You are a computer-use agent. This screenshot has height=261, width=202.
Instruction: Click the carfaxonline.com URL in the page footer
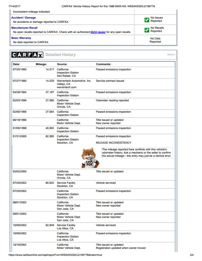pyautogui.click(x=55, y=255)
